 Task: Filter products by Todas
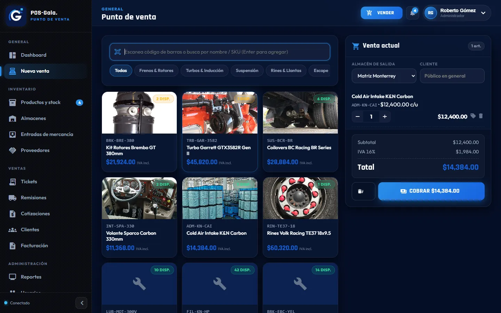[121, 71]
